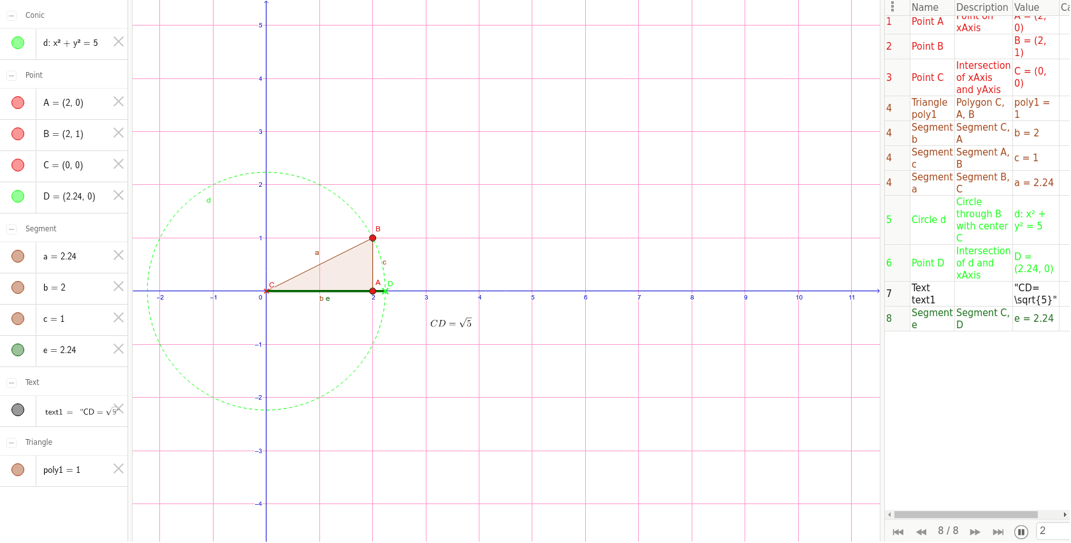Viewport: 1071px width, 543px height.
Task: Toggle visibility of circle d
Action: [x=18, y=43]
